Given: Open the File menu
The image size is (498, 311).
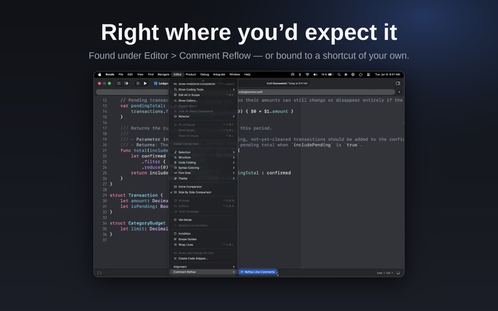Looking at the screenshot, I should coord(121,75).
